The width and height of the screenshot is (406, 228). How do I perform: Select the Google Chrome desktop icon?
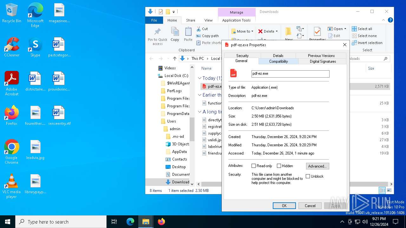12,152
